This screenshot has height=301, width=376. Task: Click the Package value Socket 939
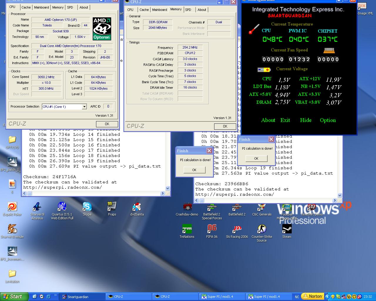coord(61,31)
